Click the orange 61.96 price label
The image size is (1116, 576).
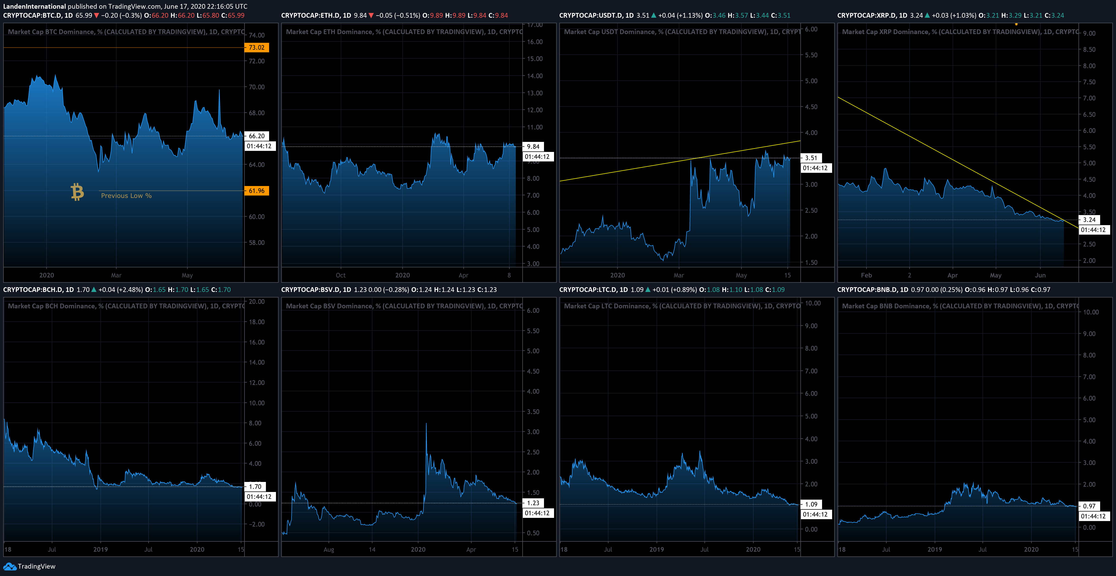(256, 191)
